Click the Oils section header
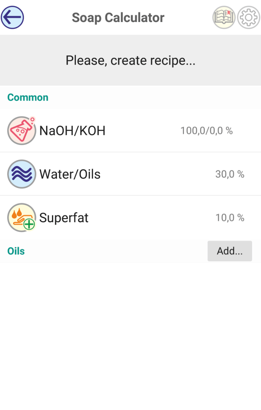Screen dimensions: 261x410 (x=16, y=251)
